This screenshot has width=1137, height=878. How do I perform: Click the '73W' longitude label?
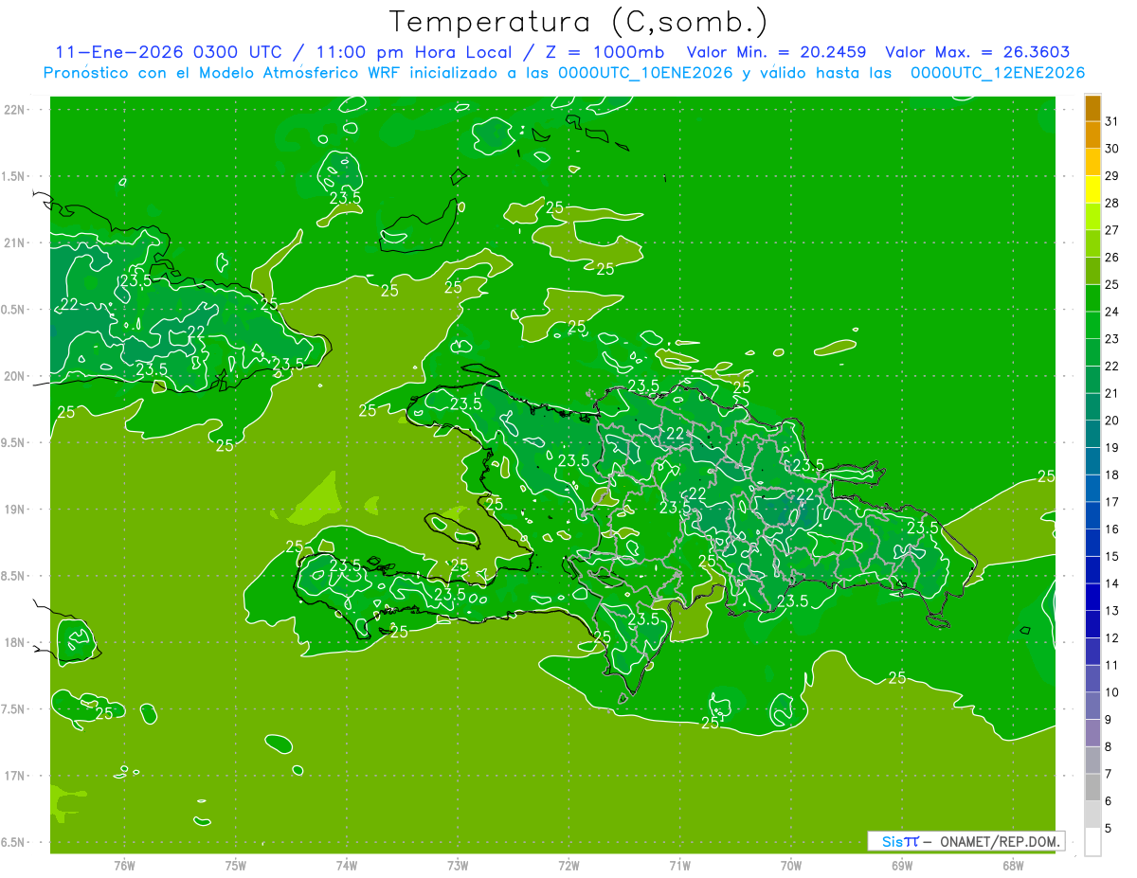pyautogui.click(x=458, y=866)
